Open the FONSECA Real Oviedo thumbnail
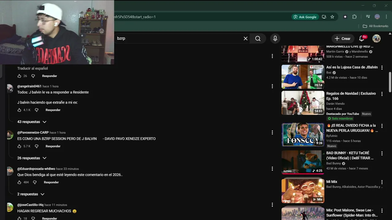 [303, 135]
